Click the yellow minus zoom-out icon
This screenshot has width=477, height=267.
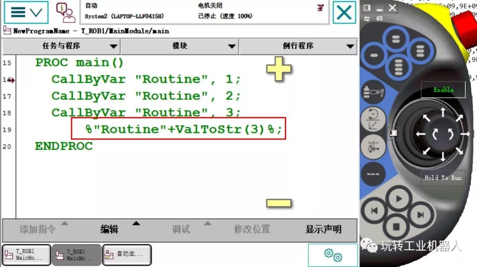(279, 203)
